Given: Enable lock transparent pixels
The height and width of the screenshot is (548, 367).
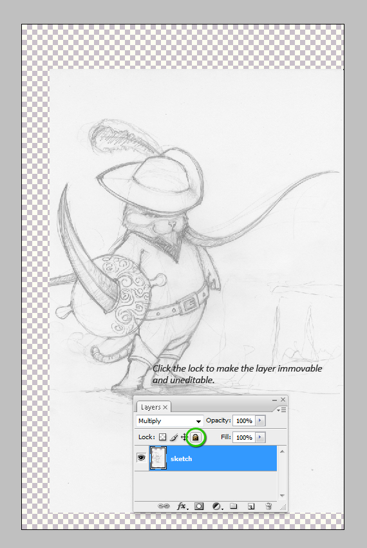Looking at the screenshot, I should (x=162, y=437).
